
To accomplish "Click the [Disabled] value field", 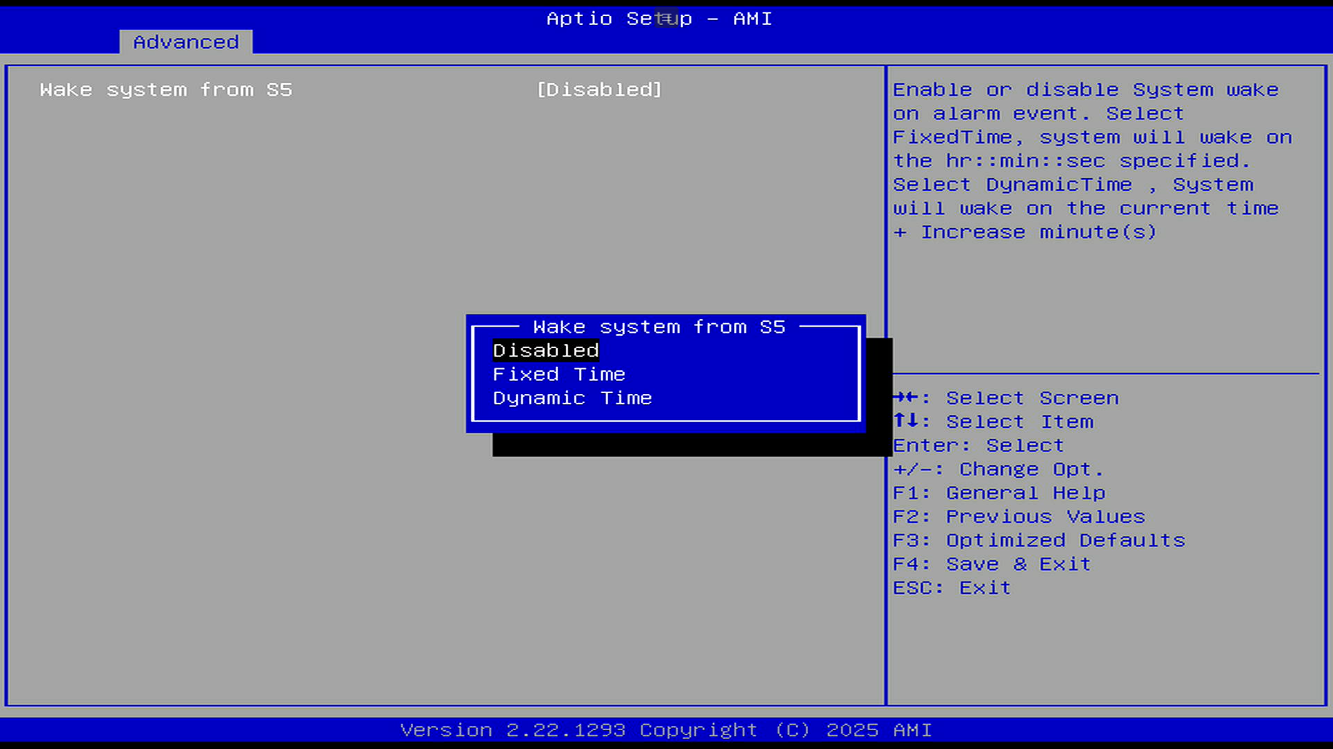I will tap(599, 90).
